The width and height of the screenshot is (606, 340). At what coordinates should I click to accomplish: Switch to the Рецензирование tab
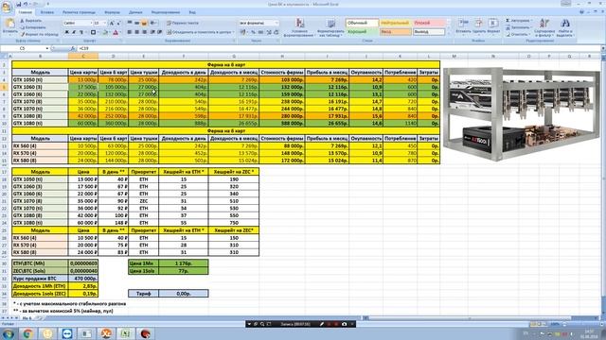pos(166,12)
